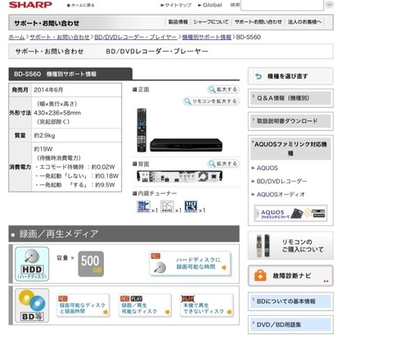
Task: Click the 約2.9kg weight value
Action: coord(44,135)
